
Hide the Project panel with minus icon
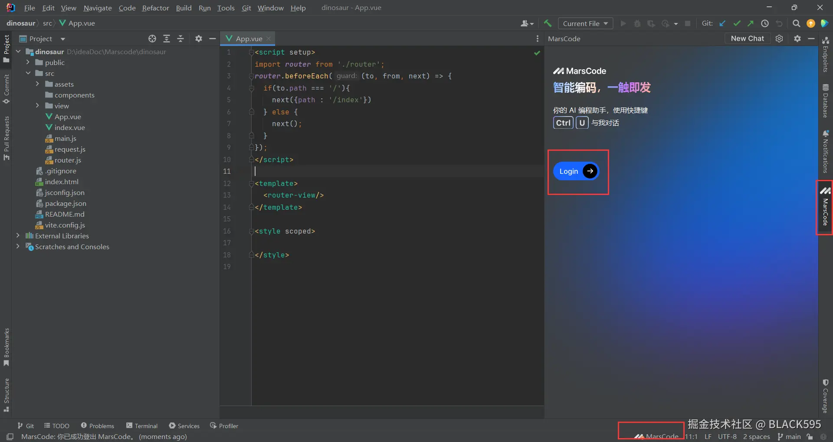213,39
